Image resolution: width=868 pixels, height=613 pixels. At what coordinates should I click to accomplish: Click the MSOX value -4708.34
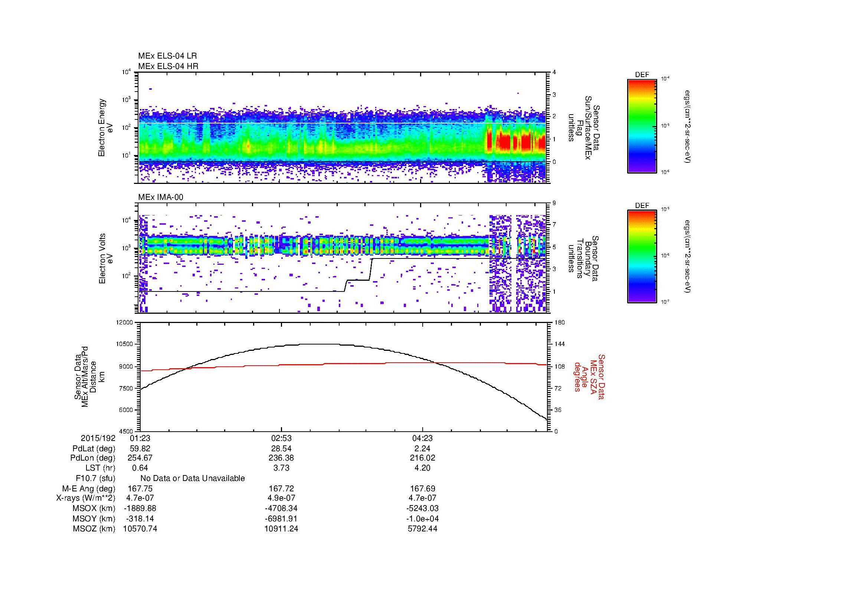pos(281,508)
